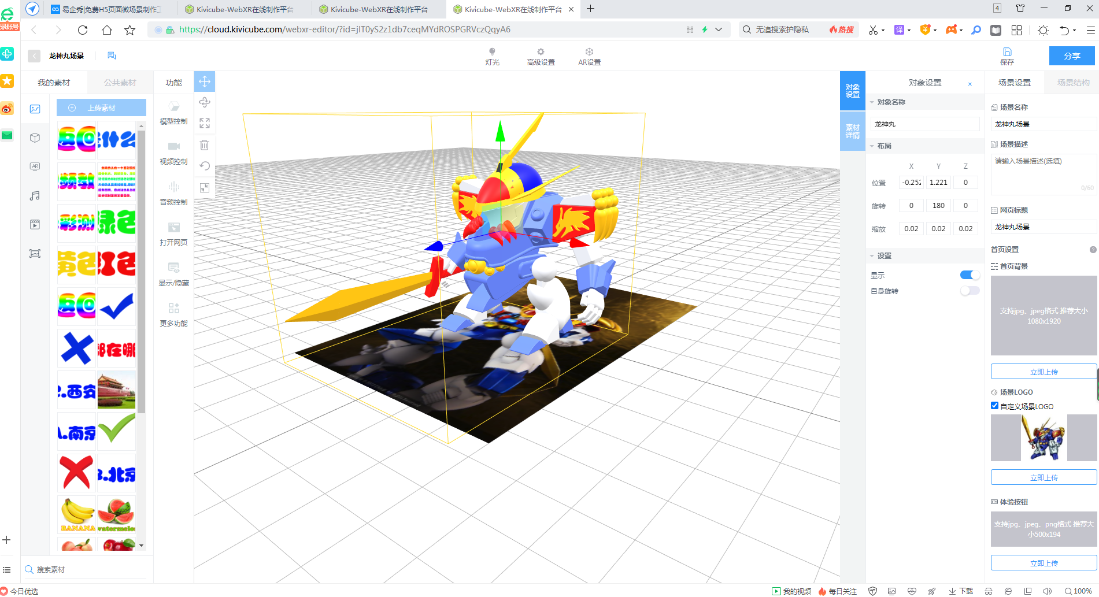Toggle the 自身旋转 self-rotation switch

(x=970, y=291)
